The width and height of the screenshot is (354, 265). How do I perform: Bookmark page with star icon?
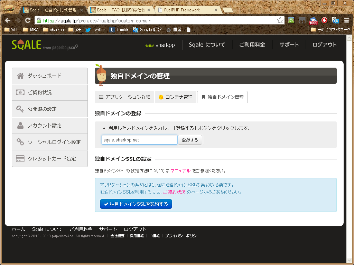point(280,20)
